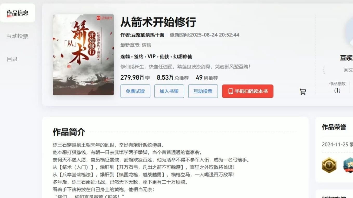Switch to the 互动投票 sidebar tab
Viewport: 353px width, 198px height.
(x=18, y=36)
